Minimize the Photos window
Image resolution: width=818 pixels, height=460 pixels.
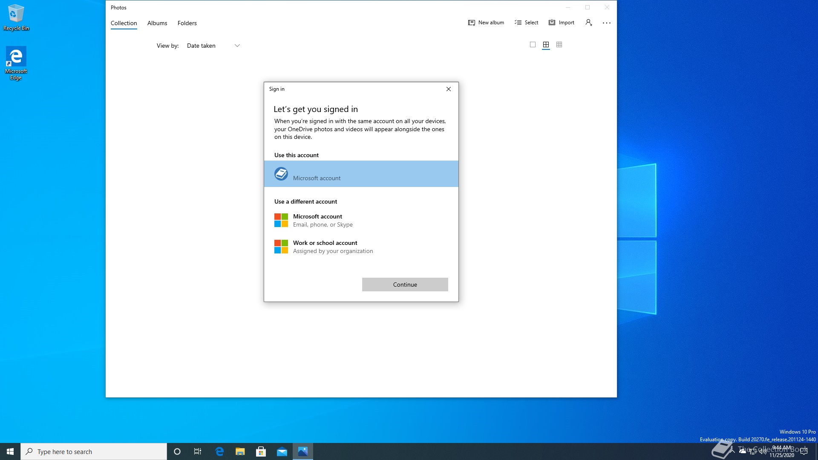tap(568, 7)
